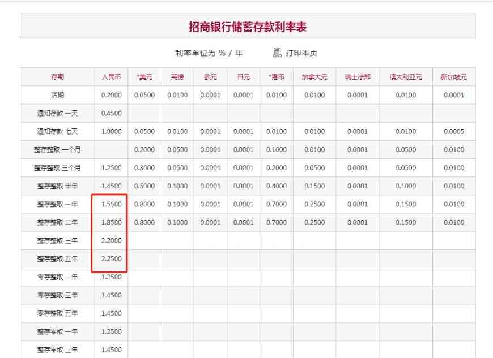The width and height of the screenshot is (493, 358).
Task: Click 1.0000 in the 通知存款 七天 row
Action: 111,131
